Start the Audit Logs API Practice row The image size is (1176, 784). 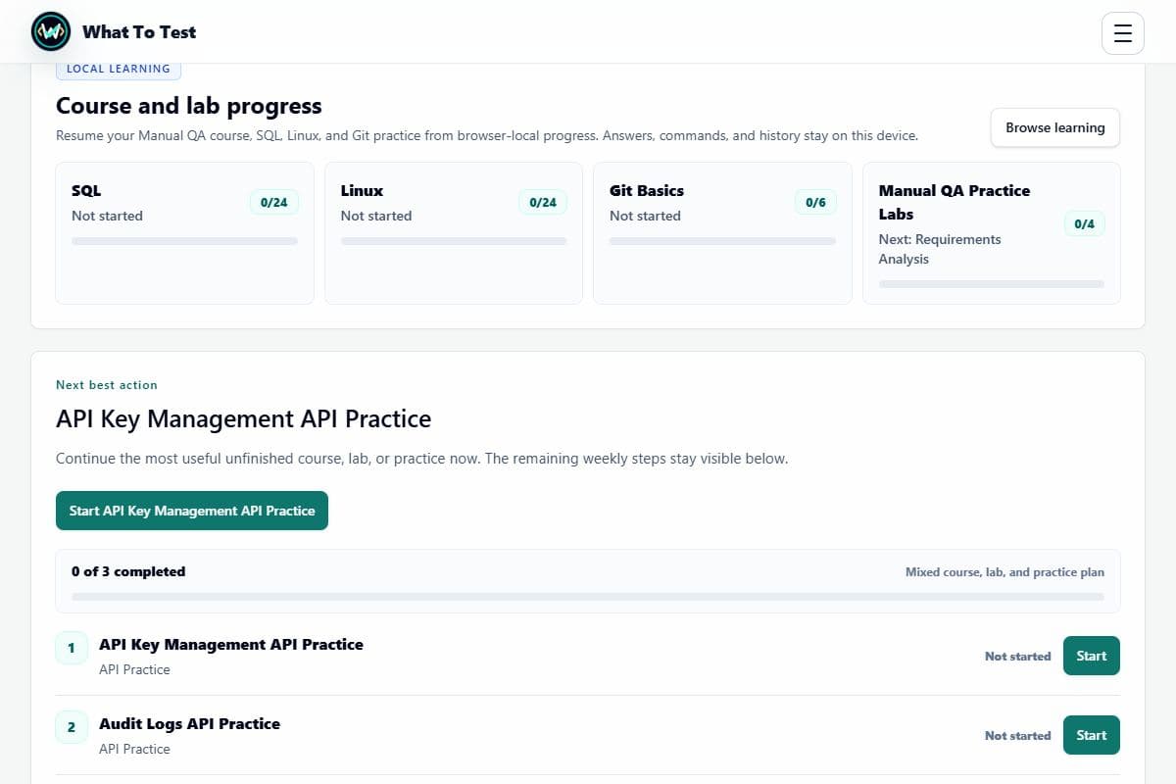pyautogui.click(x=1091, y=735)
